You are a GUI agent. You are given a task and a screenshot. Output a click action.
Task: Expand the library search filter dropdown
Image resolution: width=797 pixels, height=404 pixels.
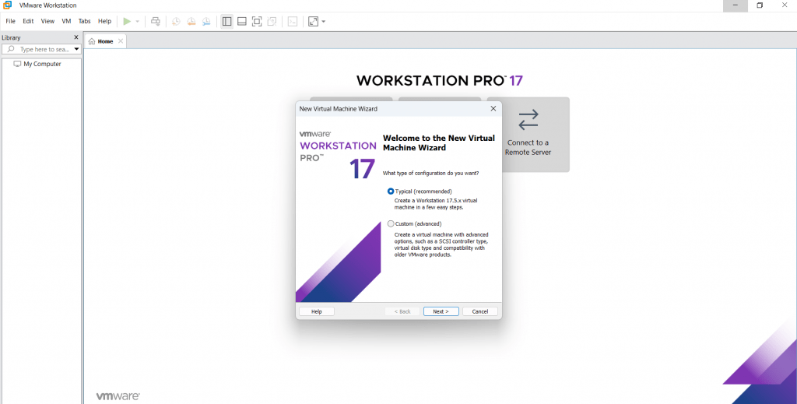[x=77, y=49]
